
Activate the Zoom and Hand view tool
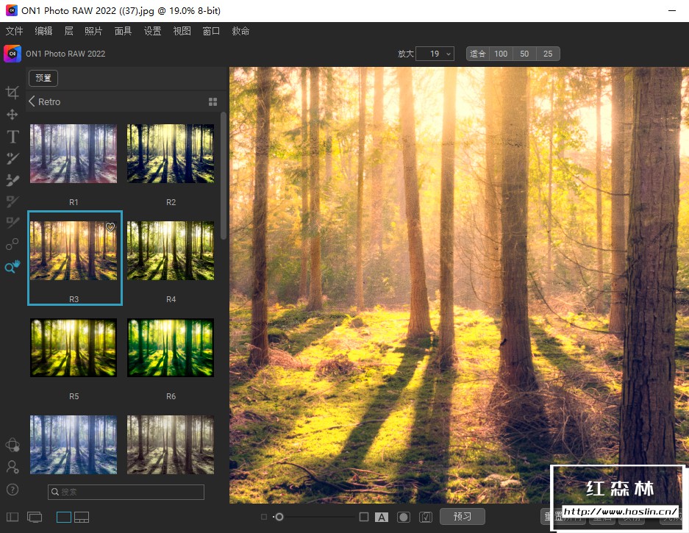click(x=13, y=268)
